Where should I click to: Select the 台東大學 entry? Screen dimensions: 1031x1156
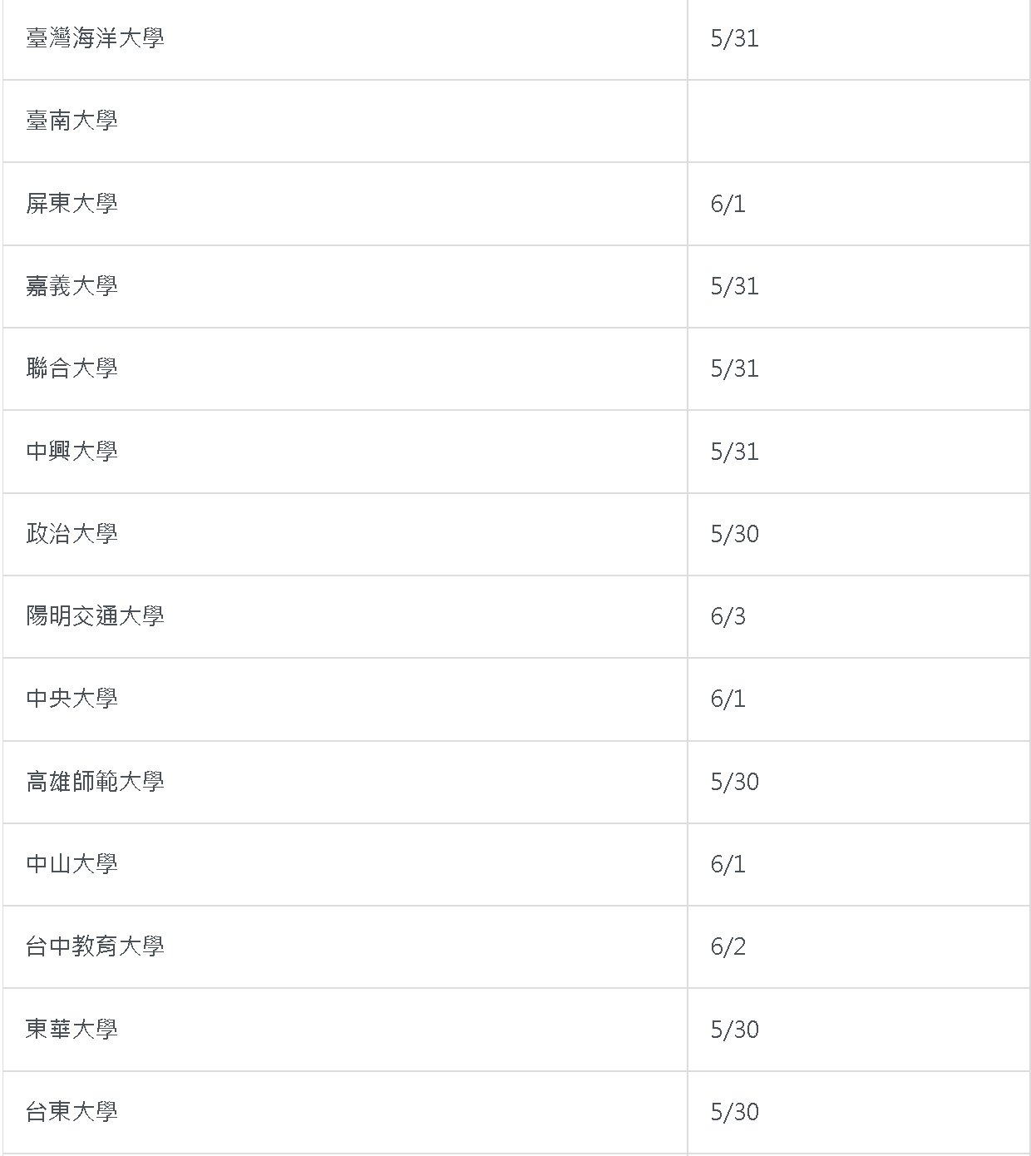[x=72, y=1112]
